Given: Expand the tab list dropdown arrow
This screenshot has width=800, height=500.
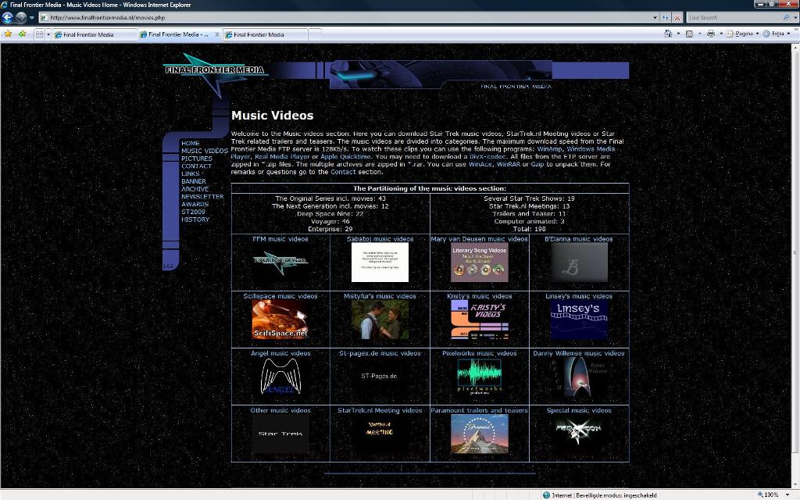Looking at the screenshot, I should [x=48, y=34].
